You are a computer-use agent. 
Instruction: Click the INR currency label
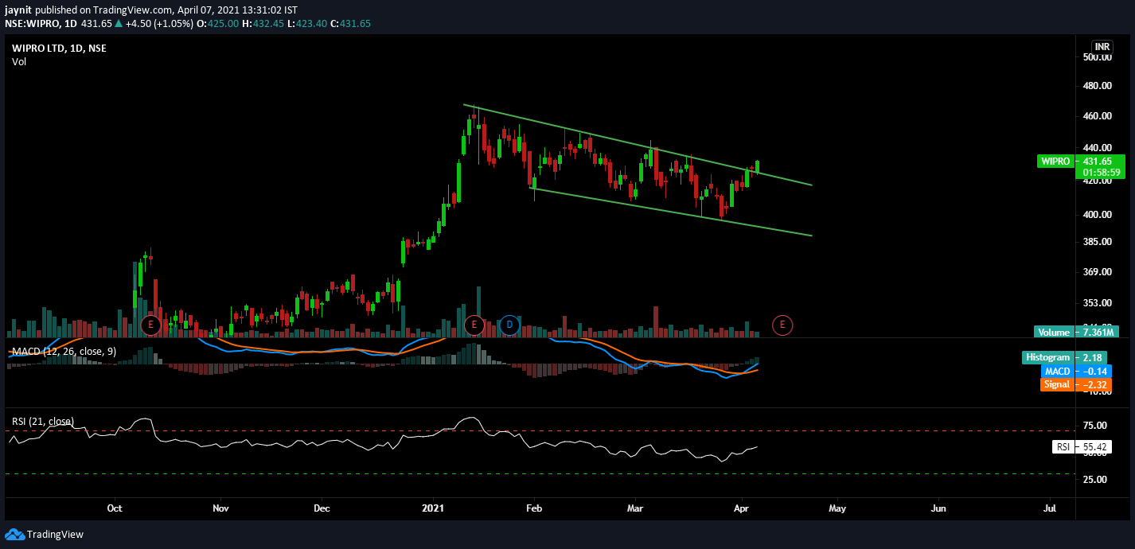[x=1102, y=47]
